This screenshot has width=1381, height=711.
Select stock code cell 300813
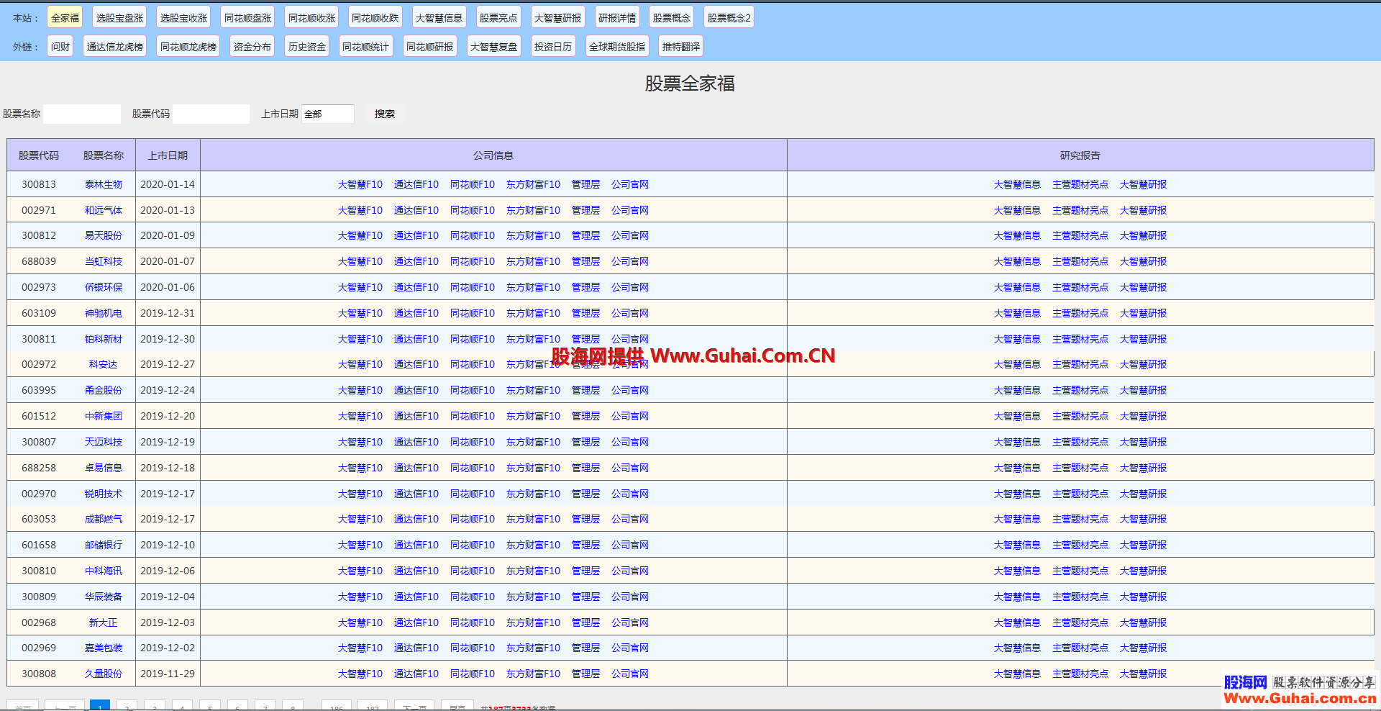click(x=39, y=184)
